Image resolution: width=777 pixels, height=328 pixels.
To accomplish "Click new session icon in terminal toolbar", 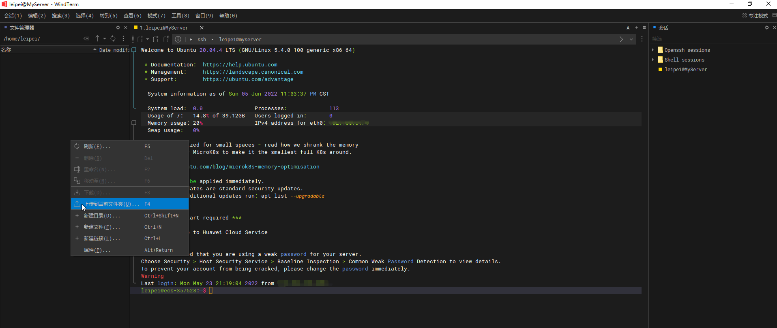I will [x=140, y=39].
